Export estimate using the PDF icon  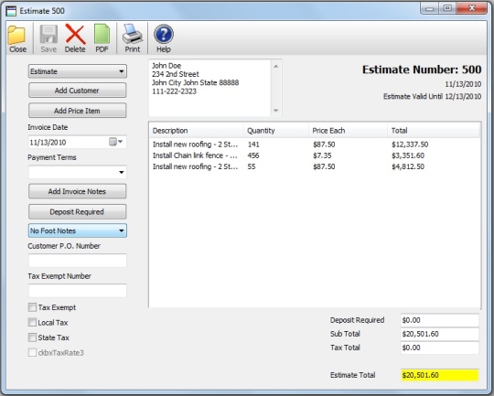coord(102,34)
